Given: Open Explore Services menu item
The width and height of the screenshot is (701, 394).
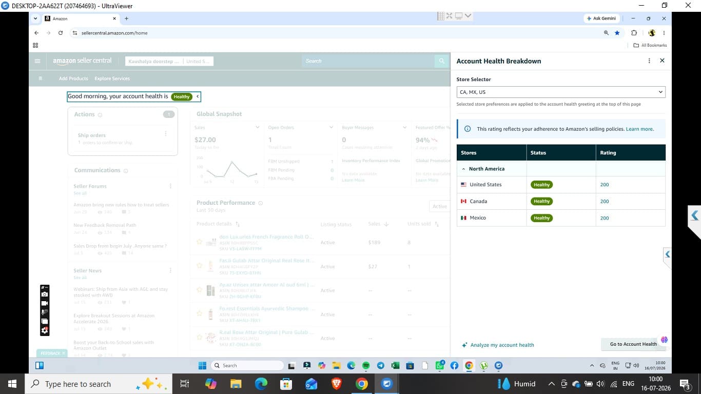Looking at the screenshot, I should [x=112, y=78].
